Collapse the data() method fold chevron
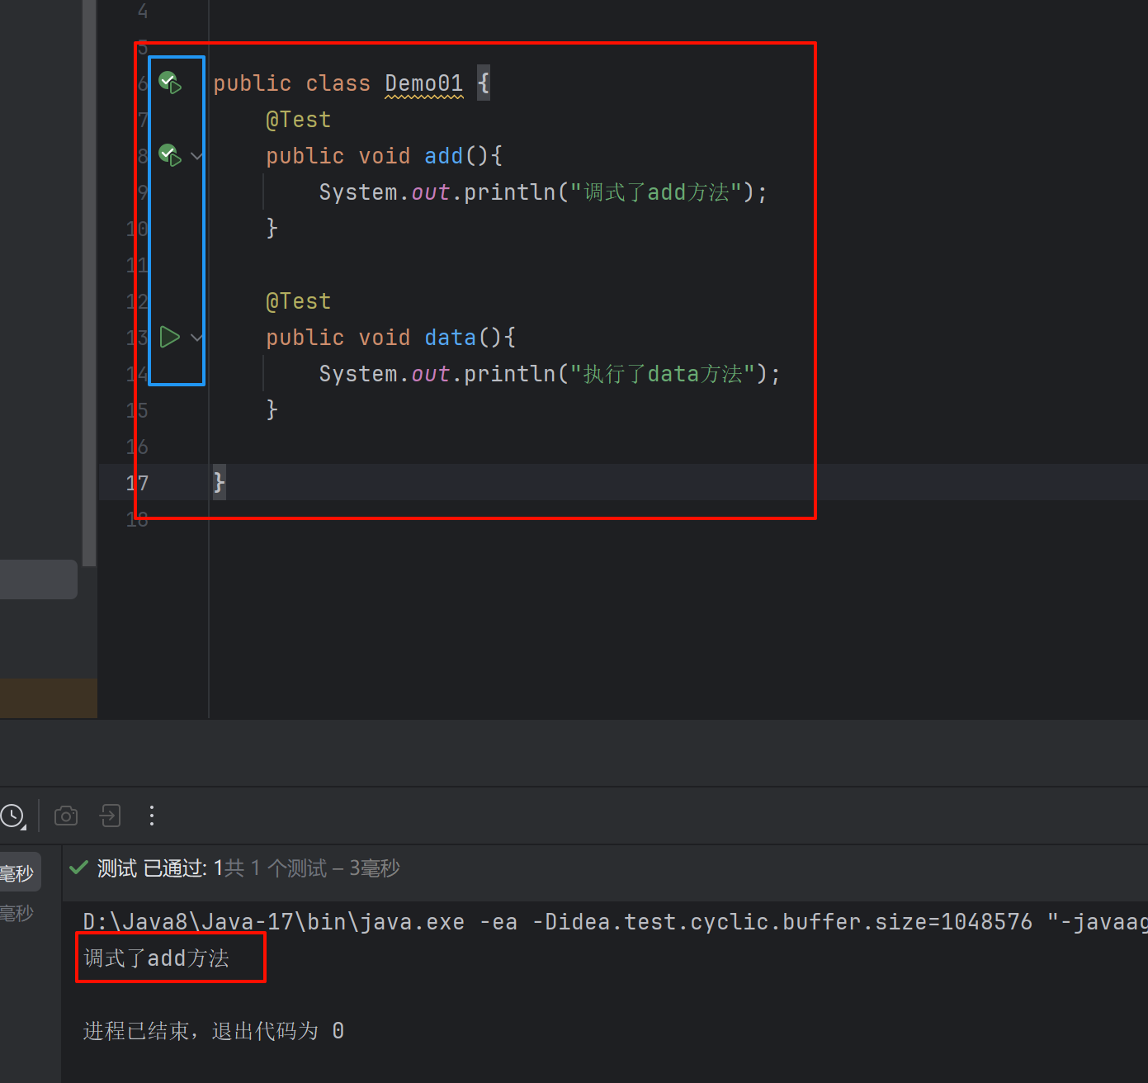 pos(196,337)
